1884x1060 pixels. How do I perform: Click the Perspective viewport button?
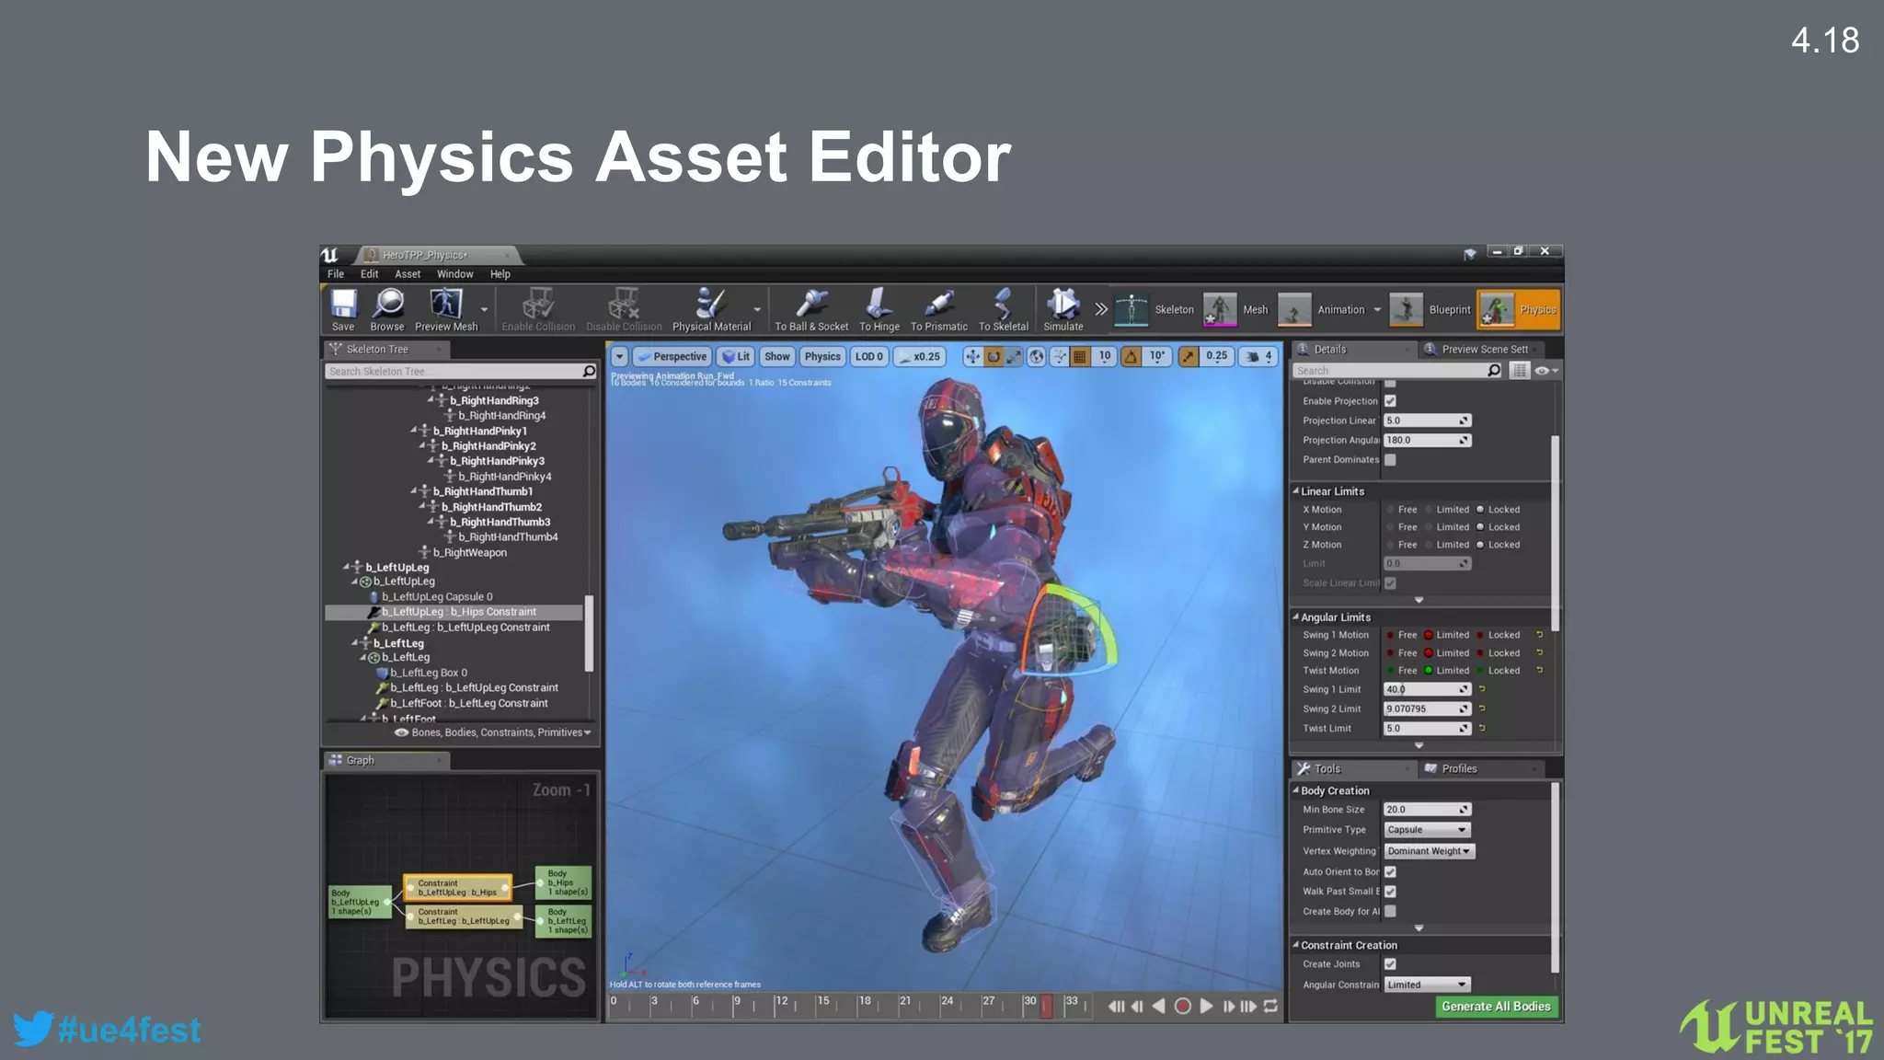[672, 357]
